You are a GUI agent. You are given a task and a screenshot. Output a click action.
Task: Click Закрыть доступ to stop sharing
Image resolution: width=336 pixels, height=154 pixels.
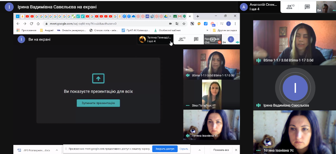(165, 149)
